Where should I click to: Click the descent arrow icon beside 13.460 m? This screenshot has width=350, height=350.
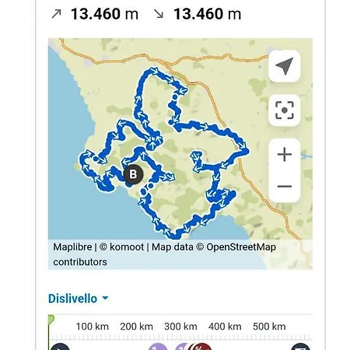click(159, 14)
